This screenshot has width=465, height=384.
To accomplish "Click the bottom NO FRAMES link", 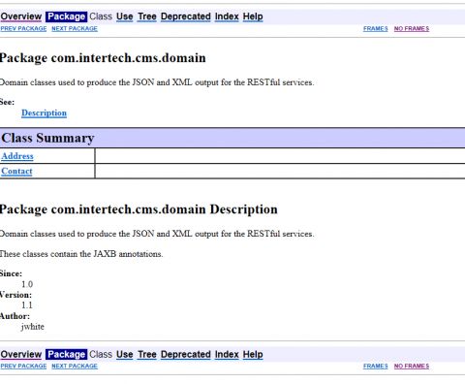I will pyautogui.click(x=412, y=367).
